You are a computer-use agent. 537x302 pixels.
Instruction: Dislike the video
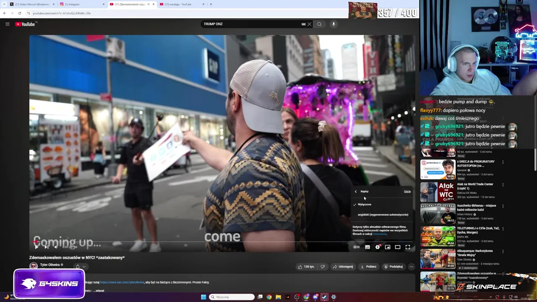(323, 266)
